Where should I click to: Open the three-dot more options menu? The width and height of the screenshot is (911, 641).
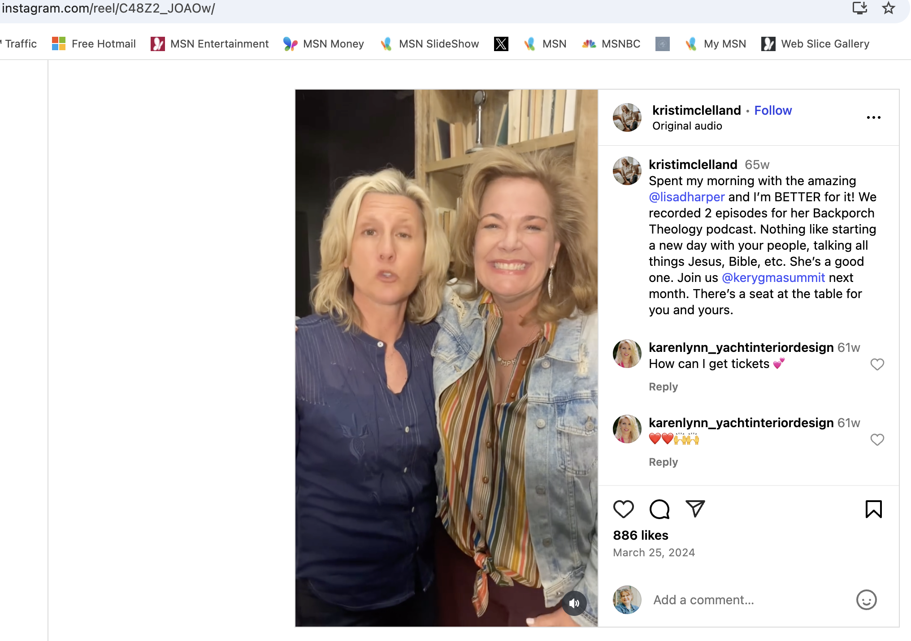(x=873, y=117)
